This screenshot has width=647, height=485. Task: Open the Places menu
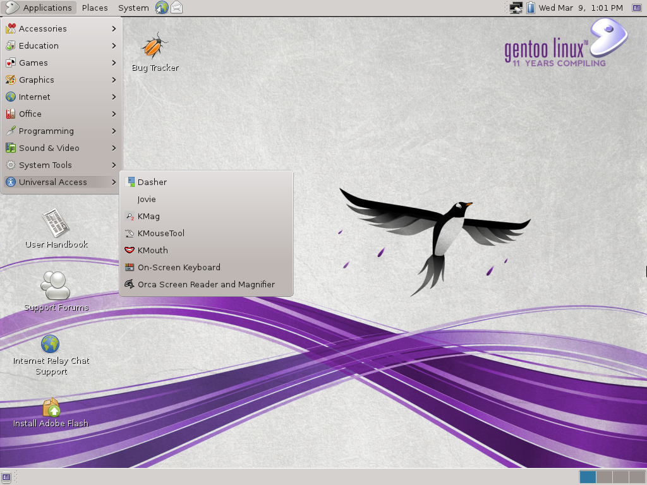[94, 8]
